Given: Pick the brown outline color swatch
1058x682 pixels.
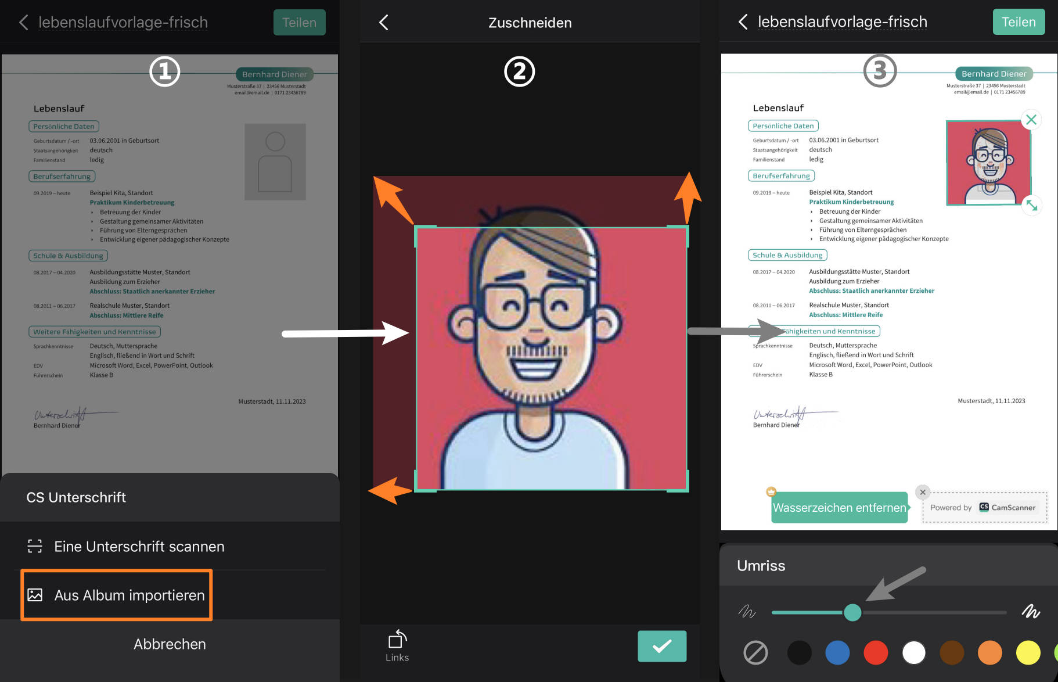Looking at the screenshot, I should pos(952,652).
